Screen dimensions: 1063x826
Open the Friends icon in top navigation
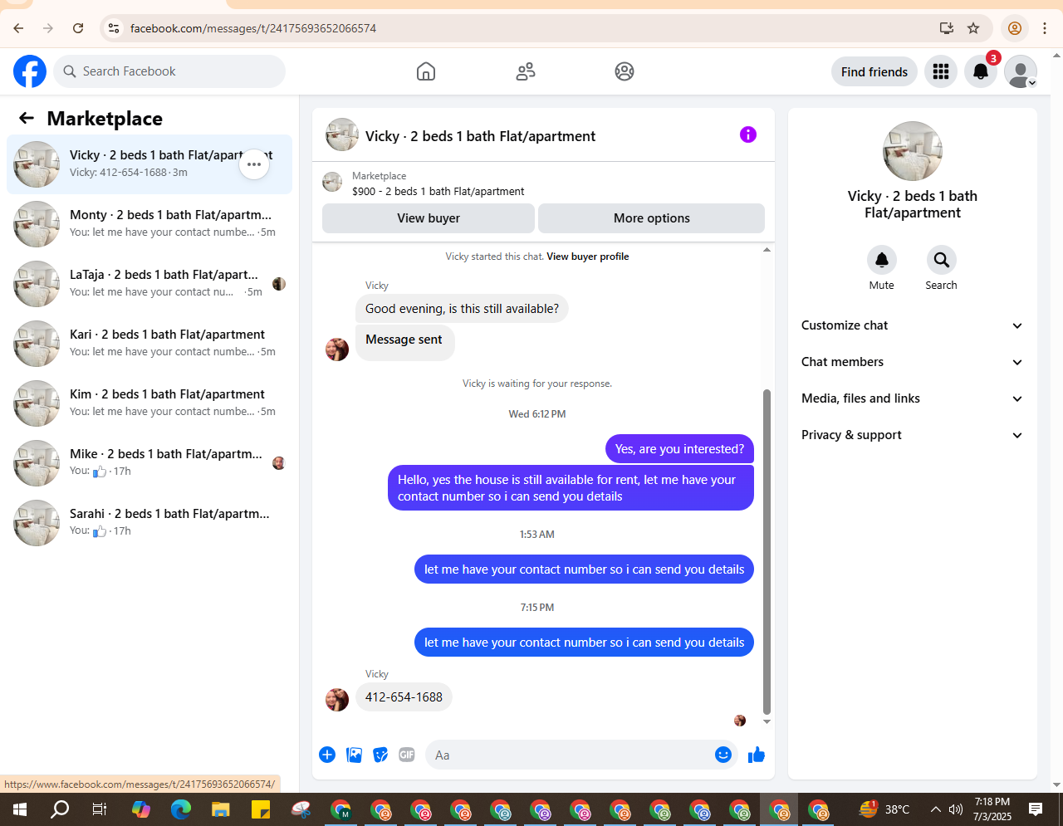[526, 71]
